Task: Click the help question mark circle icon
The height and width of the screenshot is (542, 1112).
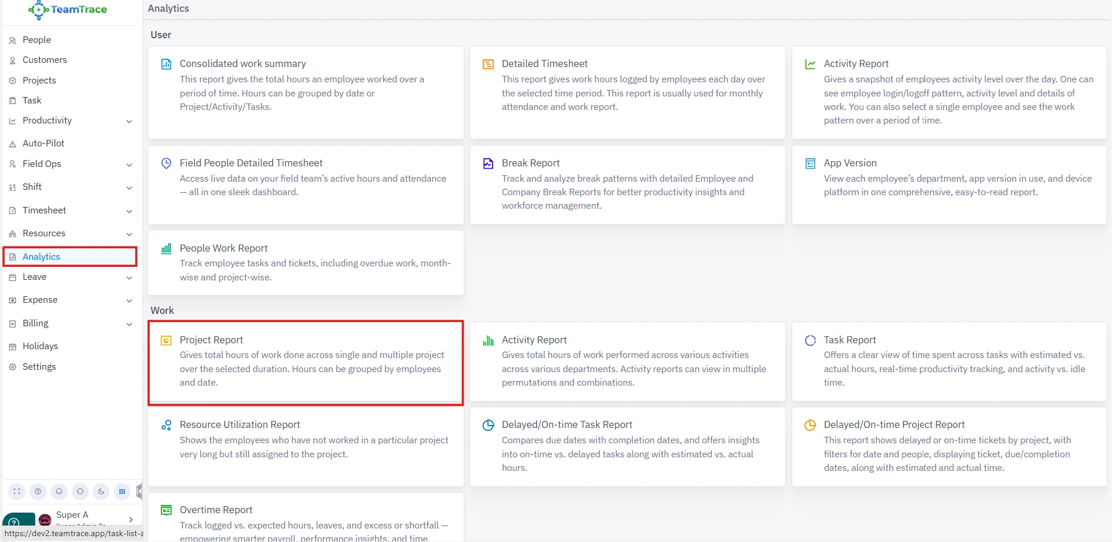Action: pos(38,491)
